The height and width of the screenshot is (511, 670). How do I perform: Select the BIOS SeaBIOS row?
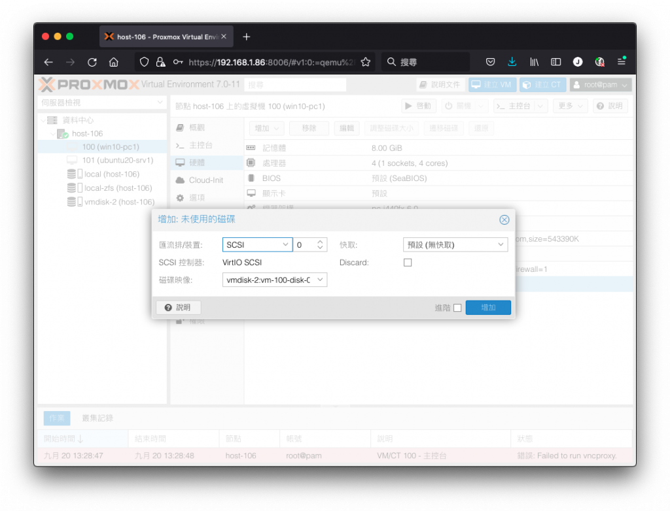[x=438, y=178]
